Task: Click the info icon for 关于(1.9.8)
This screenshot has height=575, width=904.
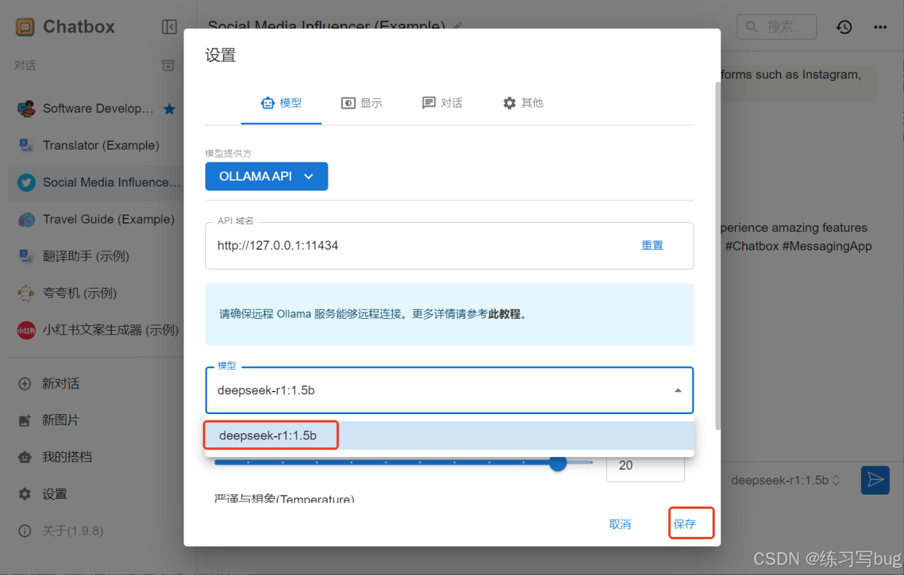Action: [25, 531]
